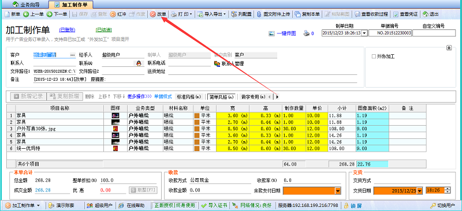Image resolution: width=462 pixels, height=211 pixels.
Task: Click the 单据样式 link
Action: (163, 96)
